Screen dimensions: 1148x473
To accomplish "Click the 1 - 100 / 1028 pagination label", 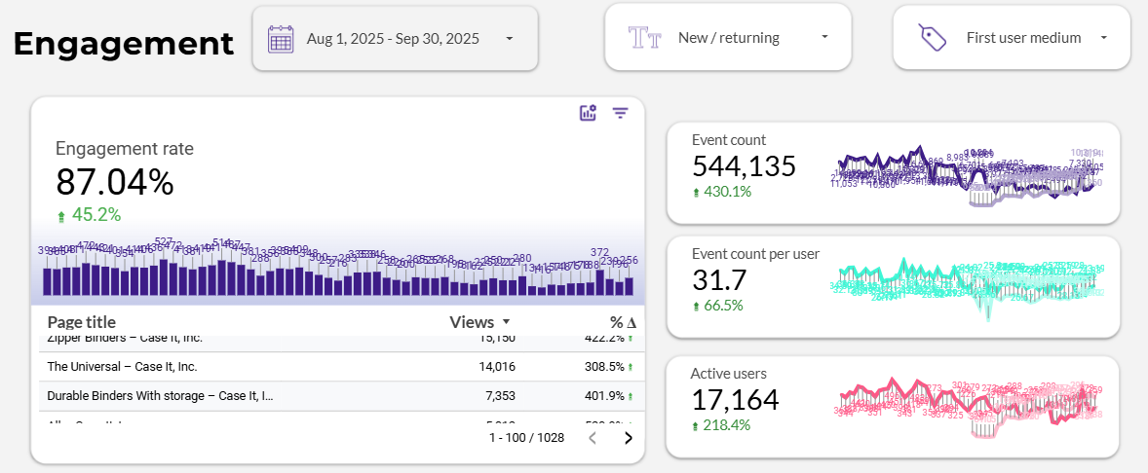I will click(527, 438).
